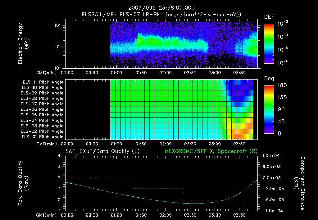Click the 135 degree colorbar tick label

[x=282, y=98]
